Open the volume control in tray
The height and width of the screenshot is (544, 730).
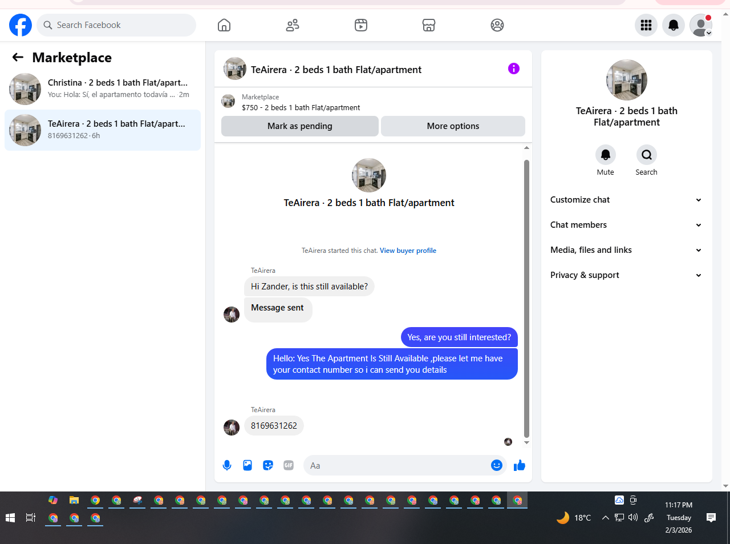pyautogui.click(x=633, y=518)
